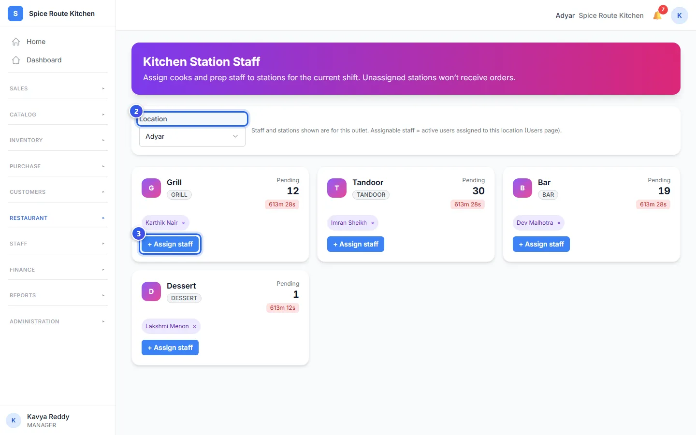Open the user avatar K in top bar

pos(679,15)
